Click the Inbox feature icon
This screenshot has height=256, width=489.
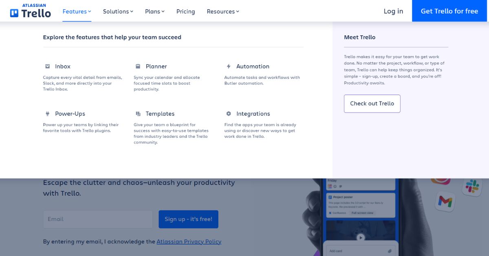coord(47,66)
